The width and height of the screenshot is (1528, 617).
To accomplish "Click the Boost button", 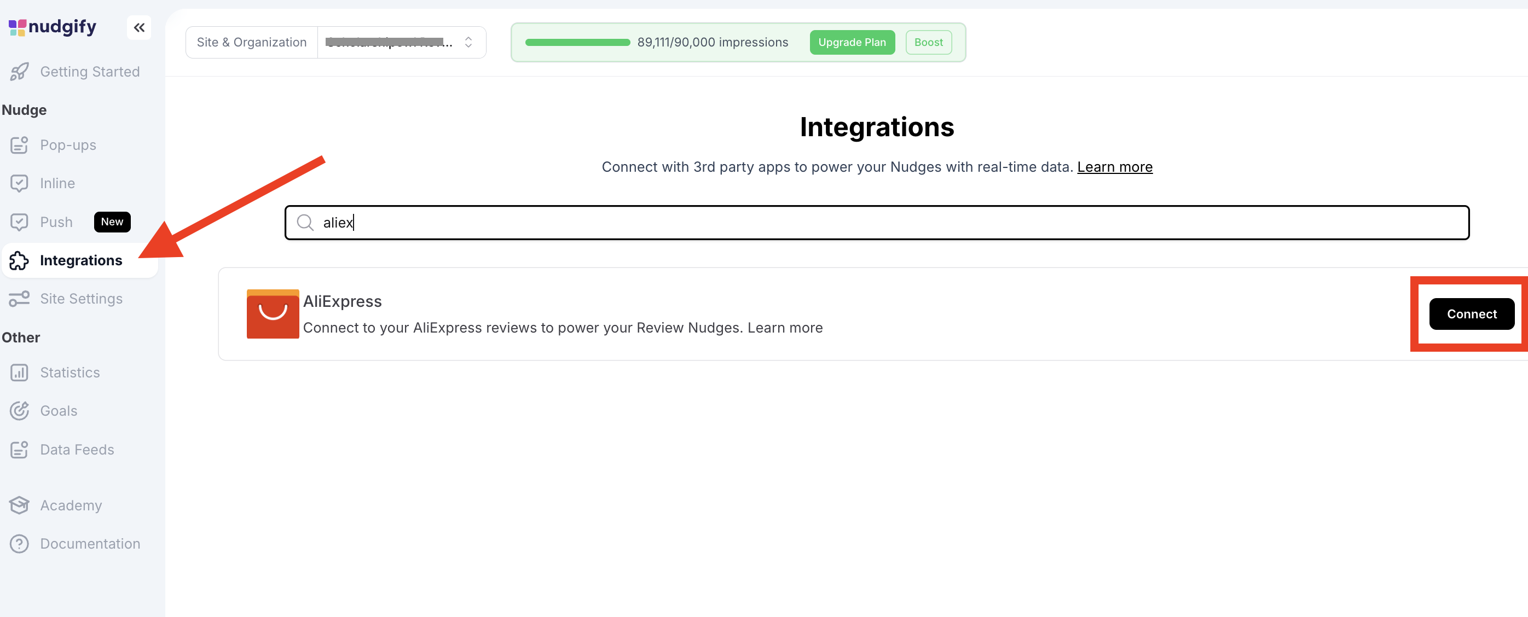I will point(928,43).
